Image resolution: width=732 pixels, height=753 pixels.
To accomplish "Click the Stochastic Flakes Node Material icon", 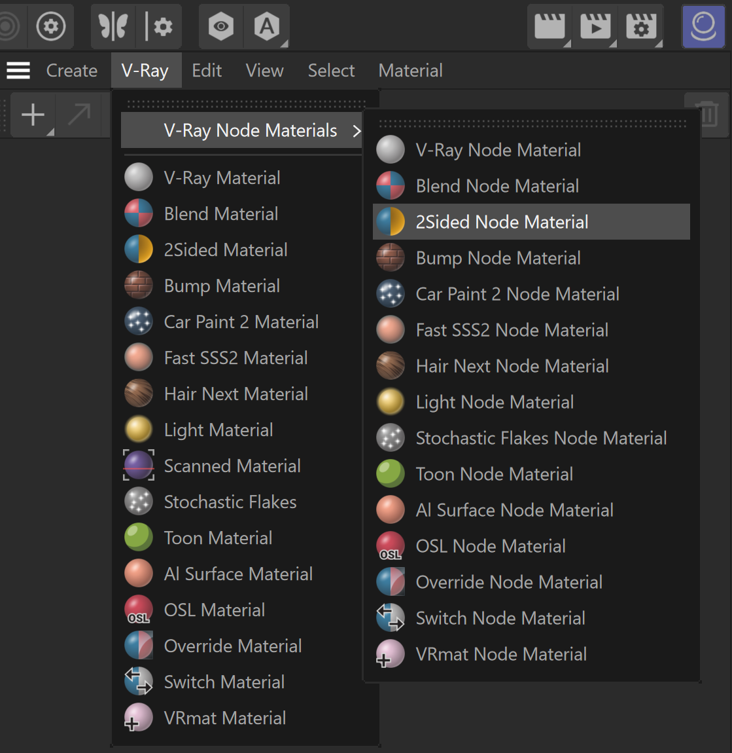I will (391, 437).
